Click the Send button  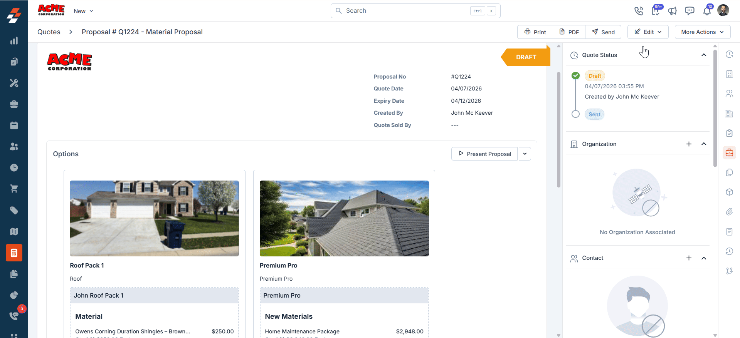[x=603, y=32]
